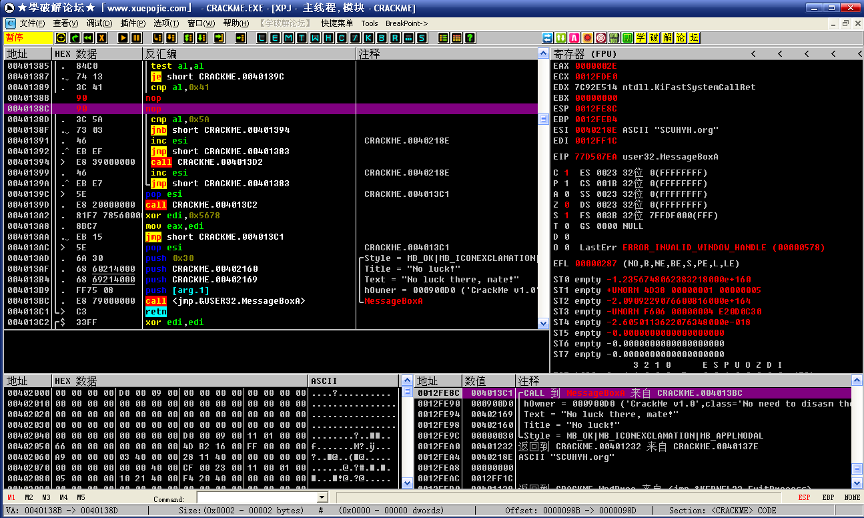Open the Run trace (...) icon
The width and height of the screenshot is (864, 518).
[x=408, y=38]
